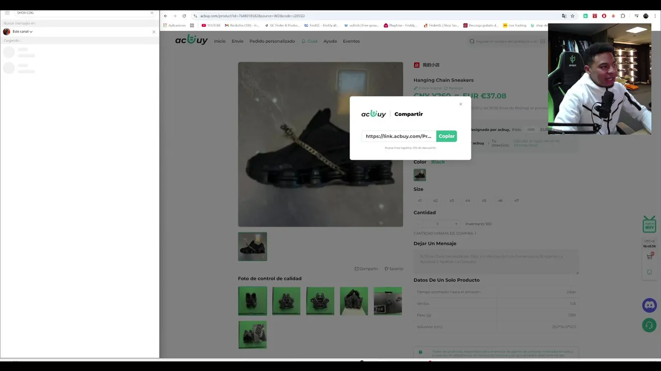Image resolution: width=661 pixels, height=371 pixels.
Task: Click the Enlace original link
Action: 428,88
